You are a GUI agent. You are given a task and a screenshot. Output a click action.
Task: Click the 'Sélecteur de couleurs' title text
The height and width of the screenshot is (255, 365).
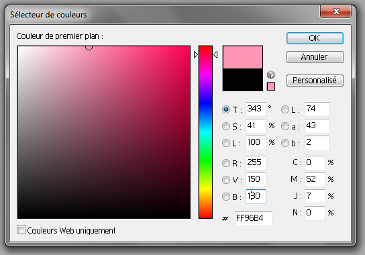[48, 15]
